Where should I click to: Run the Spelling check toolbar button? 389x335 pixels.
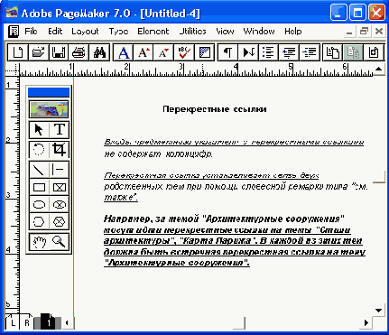183,52
